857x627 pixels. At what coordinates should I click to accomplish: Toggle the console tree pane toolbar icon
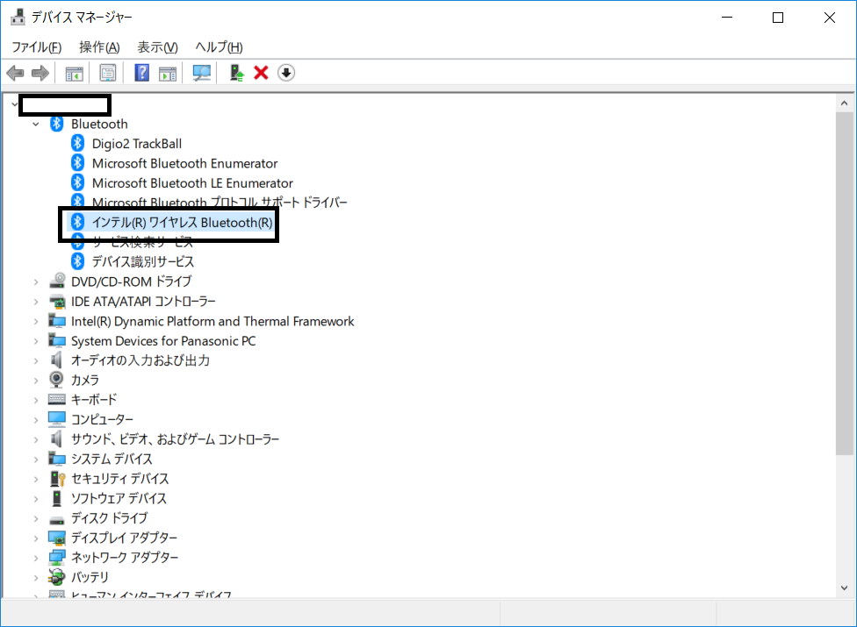[75, 73]
